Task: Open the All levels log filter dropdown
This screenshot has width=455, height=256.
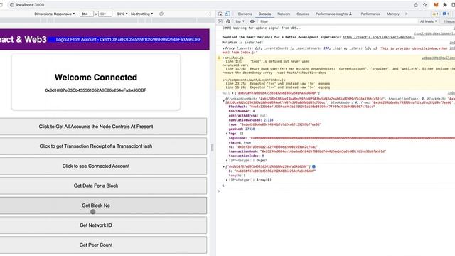Action: (428, 21)
